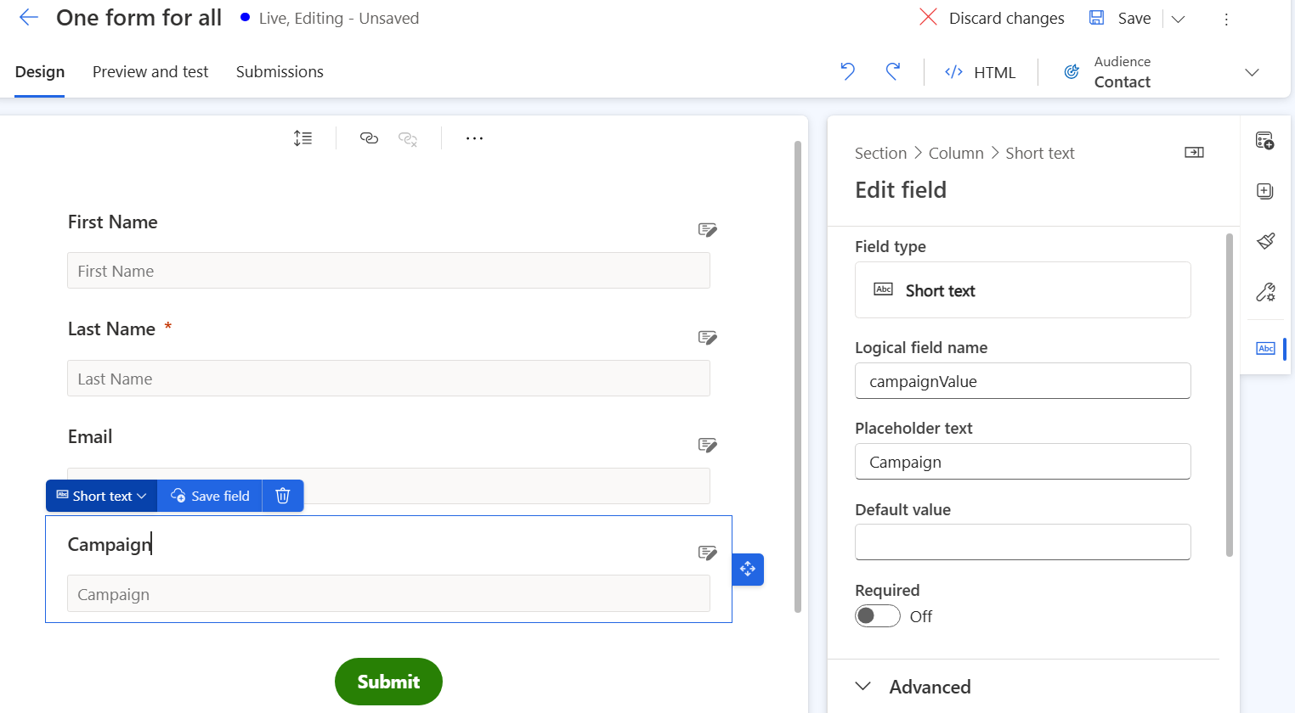Turn on the Required toggle
The width and height of the screenshot is (1295, 713).
pos(877,615)
